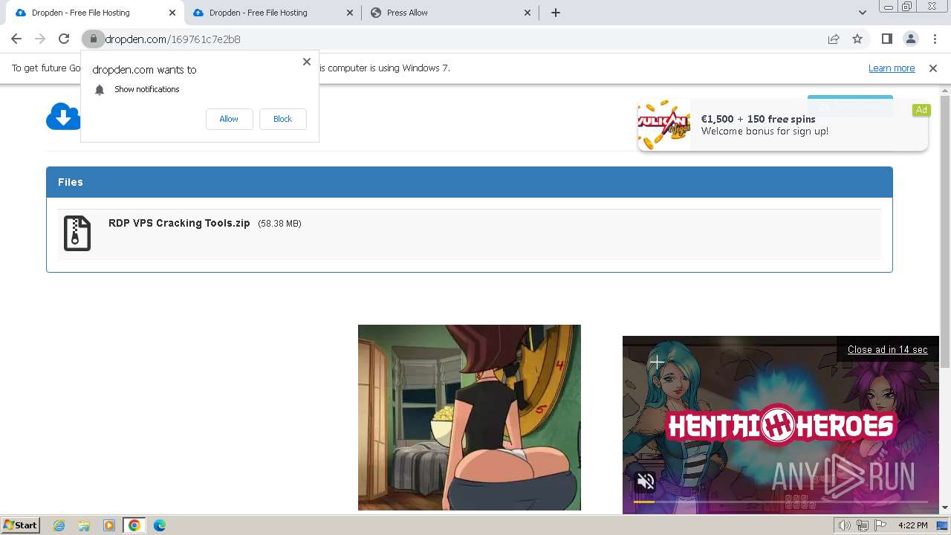Image resolution: width=951 pixels, height=535 pixels.
Task: Go forward to the next page
Action: coord(40,39)
